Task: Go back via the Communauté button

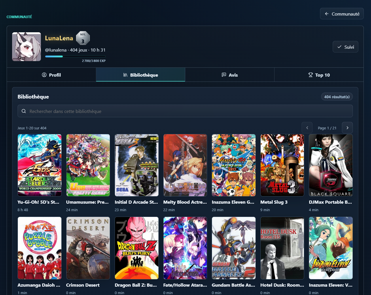Action: coord(342,14)
